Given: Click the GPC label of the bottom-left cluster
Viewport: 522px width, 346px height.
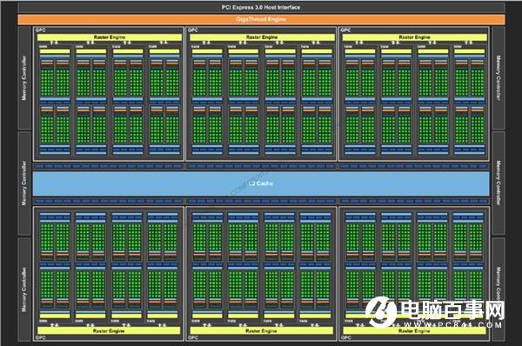Looking at the screenshot, I should click(41, 337).
